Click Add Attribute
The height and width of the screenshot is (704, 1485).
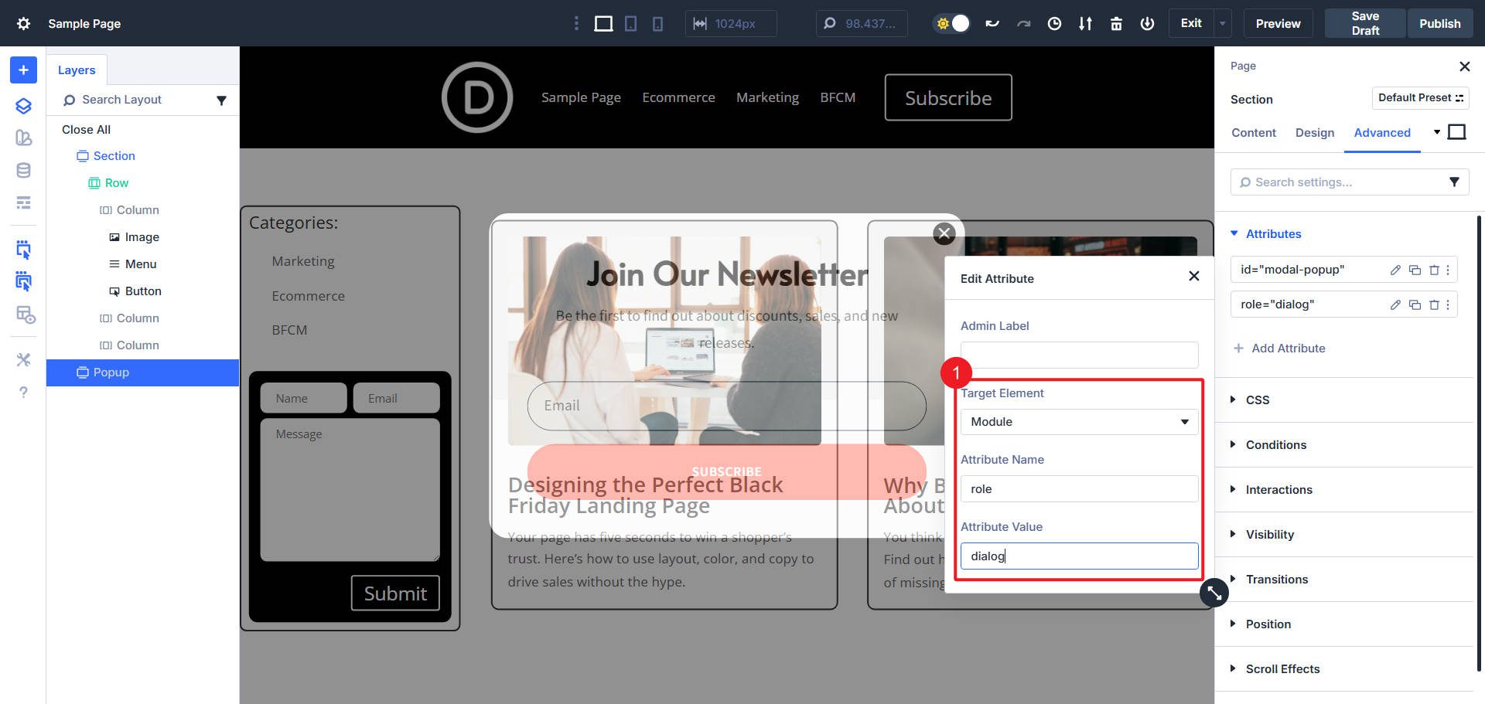(1279, 348)
